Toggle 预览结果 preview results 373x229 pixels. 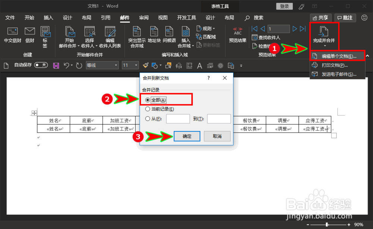point(237,35)
